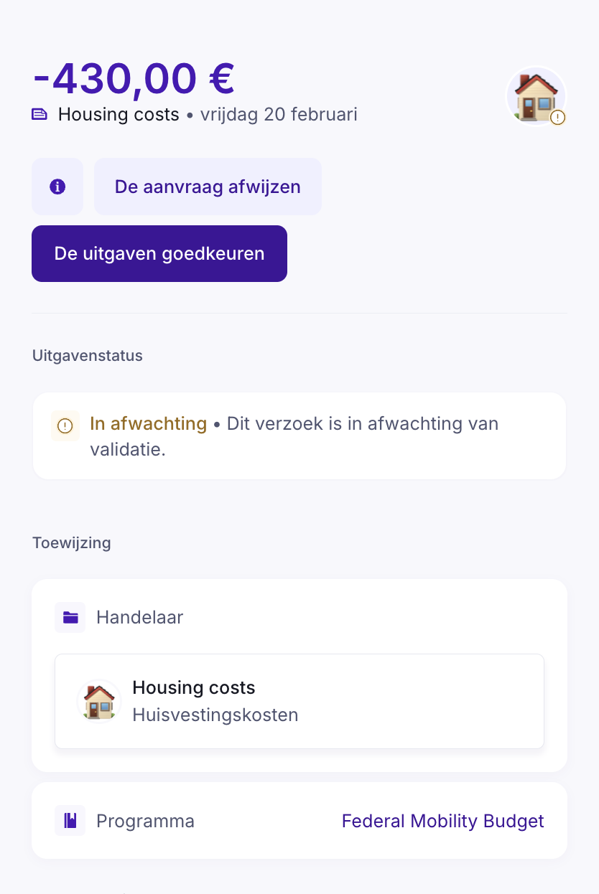The image size is (599, 894).
Task: Approve the expense with De uitgaven goedkeuren
Action: [x=159, y=253]
